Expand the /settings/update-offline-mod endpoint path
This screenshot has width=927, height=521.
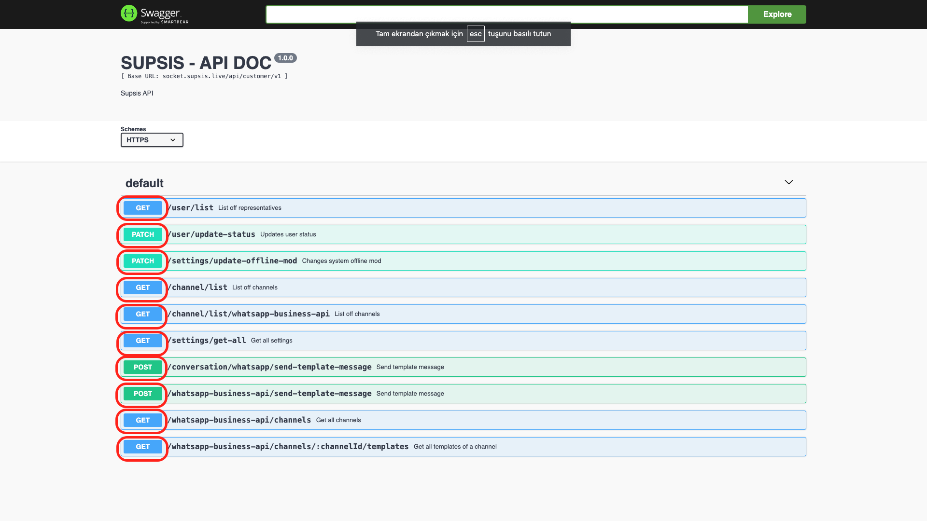click(x=232, y=260)
